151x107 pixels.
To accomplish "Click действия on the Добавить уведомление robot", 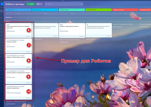I will pos(9,98).
